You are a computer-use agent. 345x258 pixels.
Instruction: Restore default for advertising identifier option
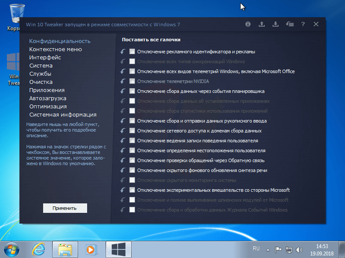coord(123,52)
